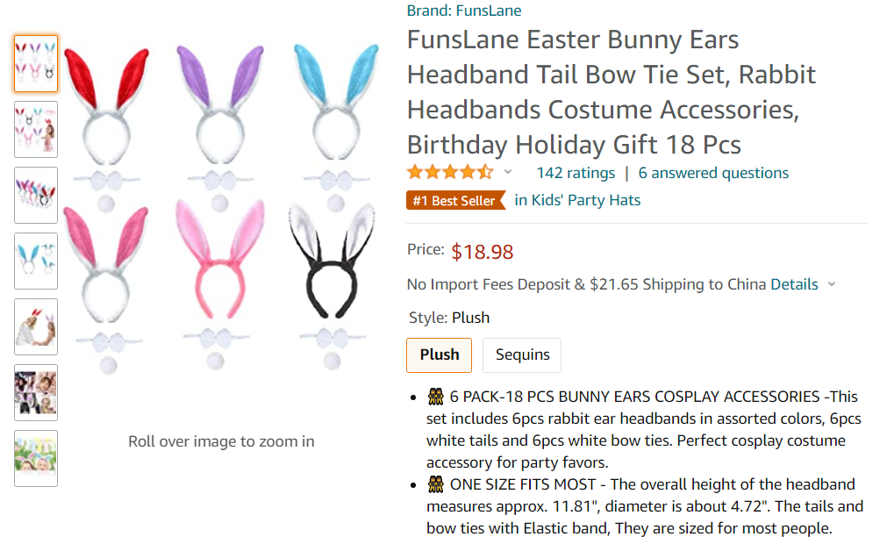Go to 6 answered questions
Viewport: 887px width, 537px height.
coord(713,173)
